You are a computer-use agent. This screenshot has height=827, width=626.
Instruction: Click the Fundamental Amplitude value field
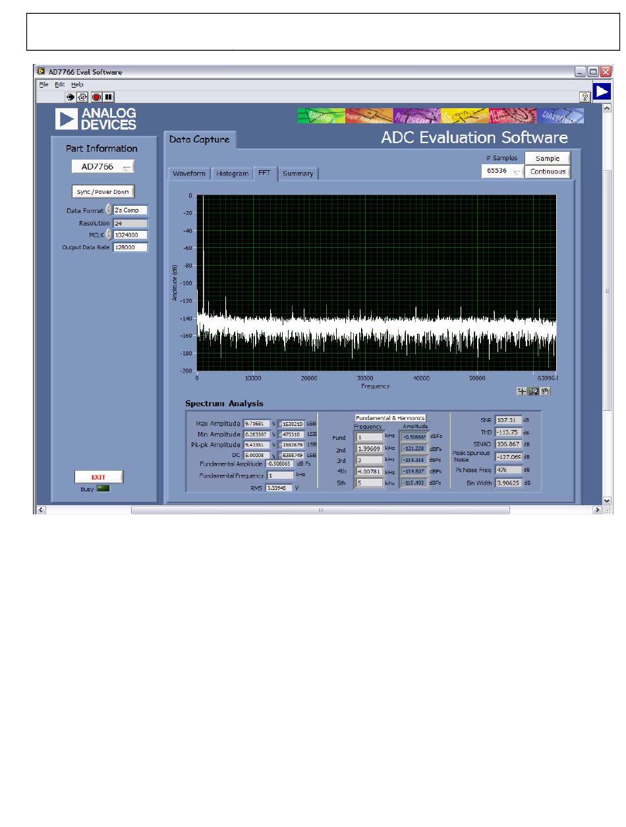(279, 464)
